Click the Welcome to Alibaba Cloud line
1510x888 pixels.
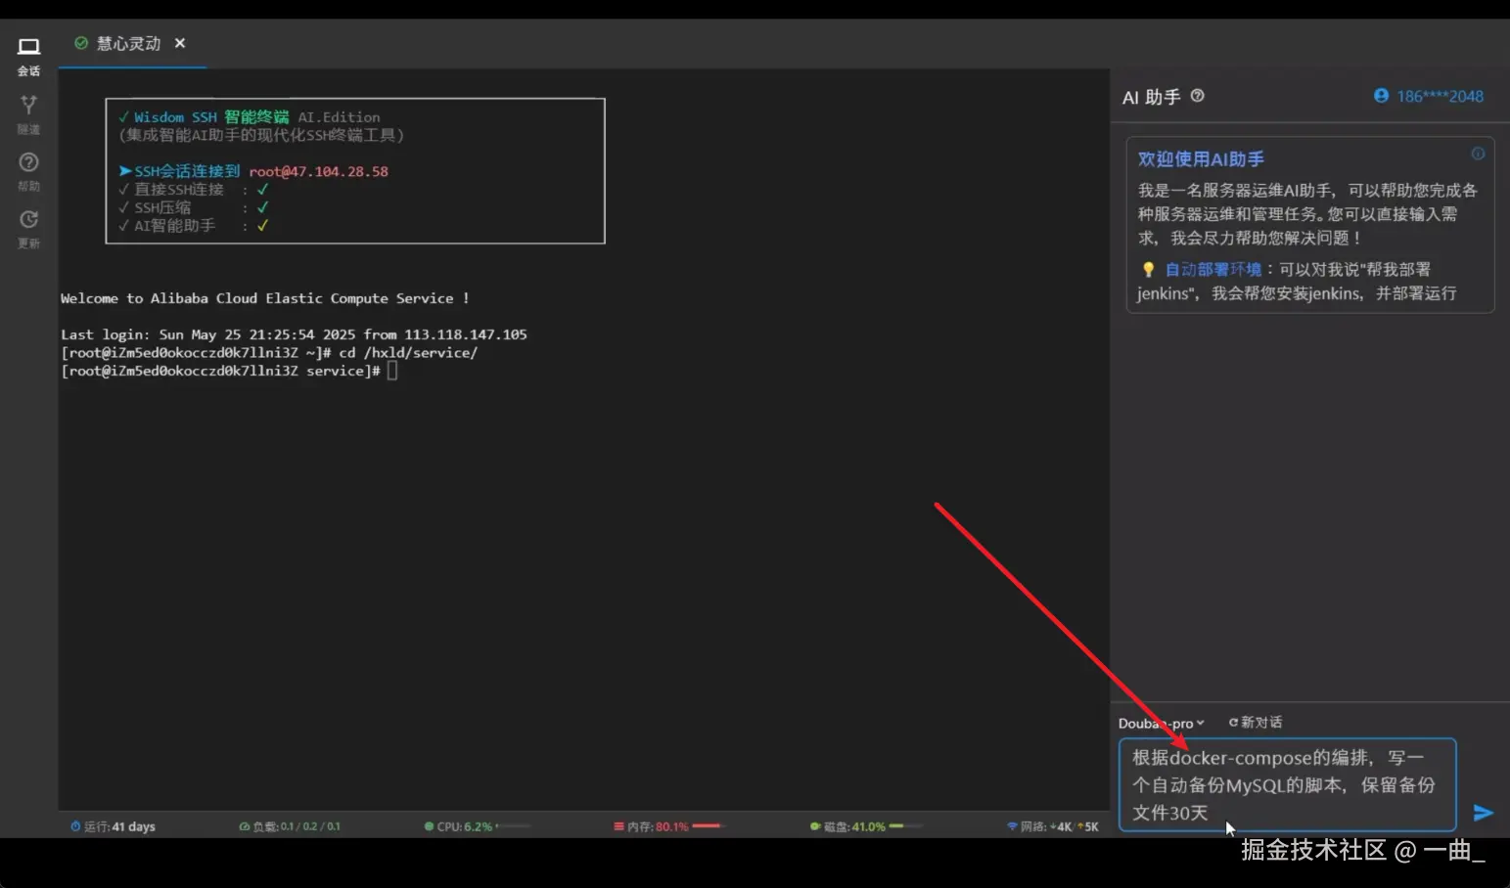(x=265, y=298)
